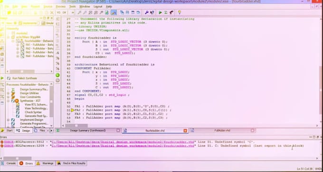Collapse the fourbitadder - Behavioral hierarchy node
This screenshot has width=323, height=172.
(x=13, y=41)
